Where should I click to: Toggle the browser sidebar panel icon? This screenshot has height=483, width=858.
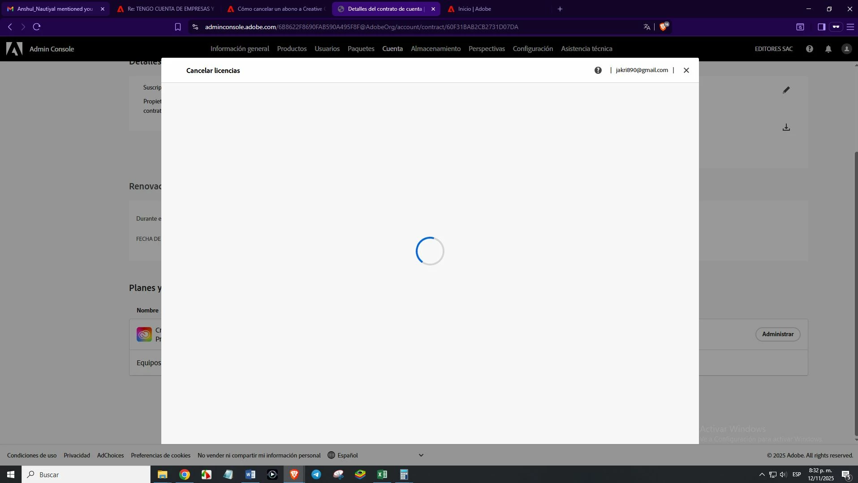click(x=821, y=27)
